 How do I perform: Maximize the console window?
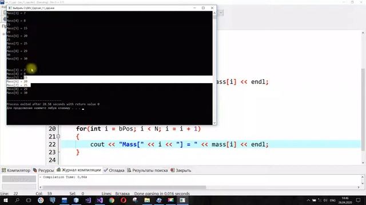click(204, 8)
